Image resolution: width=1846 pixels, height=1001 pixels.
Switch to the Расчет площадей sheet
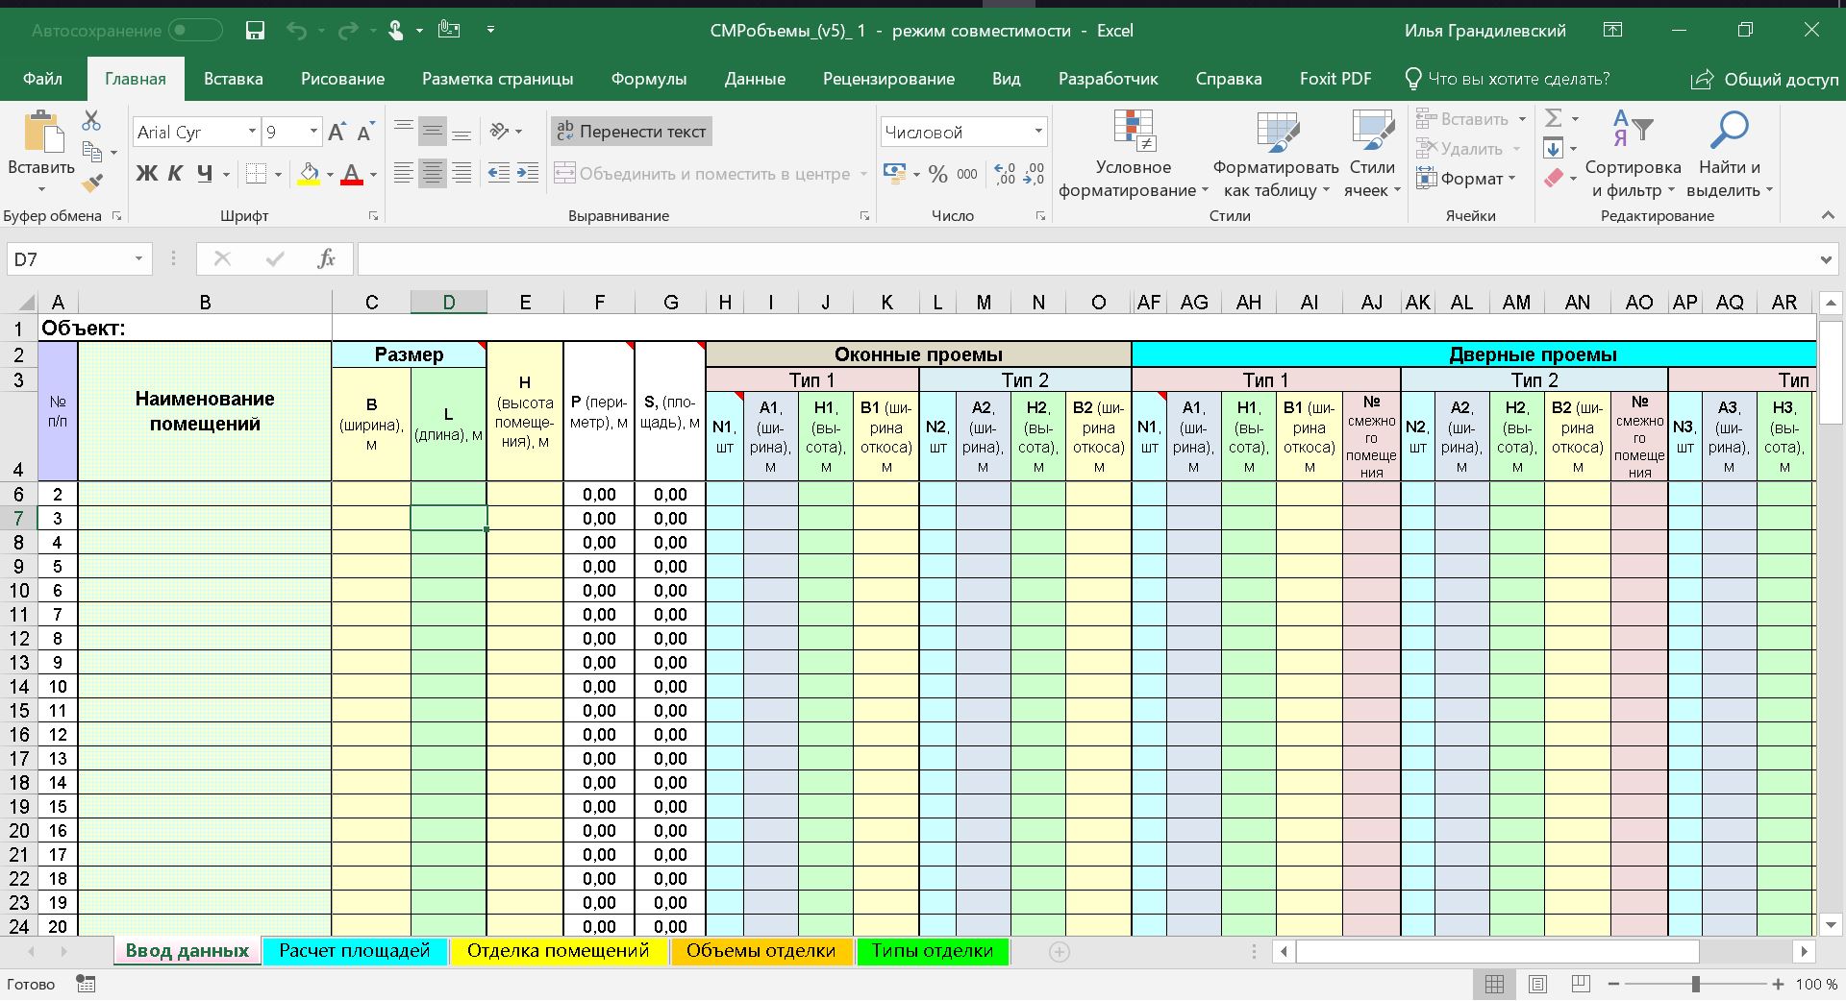354,951
